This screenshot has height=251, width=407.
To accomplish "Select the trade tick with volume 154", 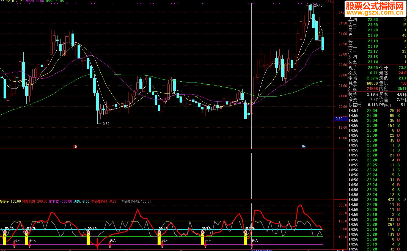I will [377, 125].
